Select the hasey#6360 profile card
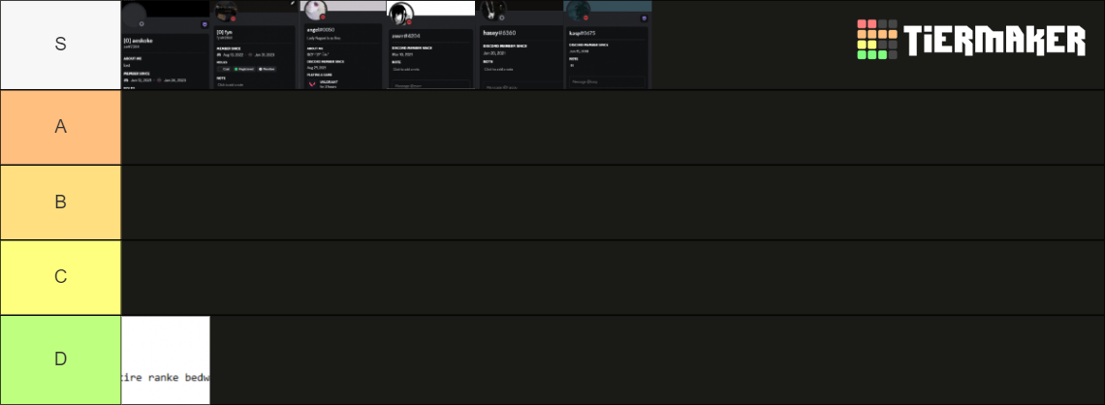Viewport: 1105px width, 405px height. coord(520,45)
